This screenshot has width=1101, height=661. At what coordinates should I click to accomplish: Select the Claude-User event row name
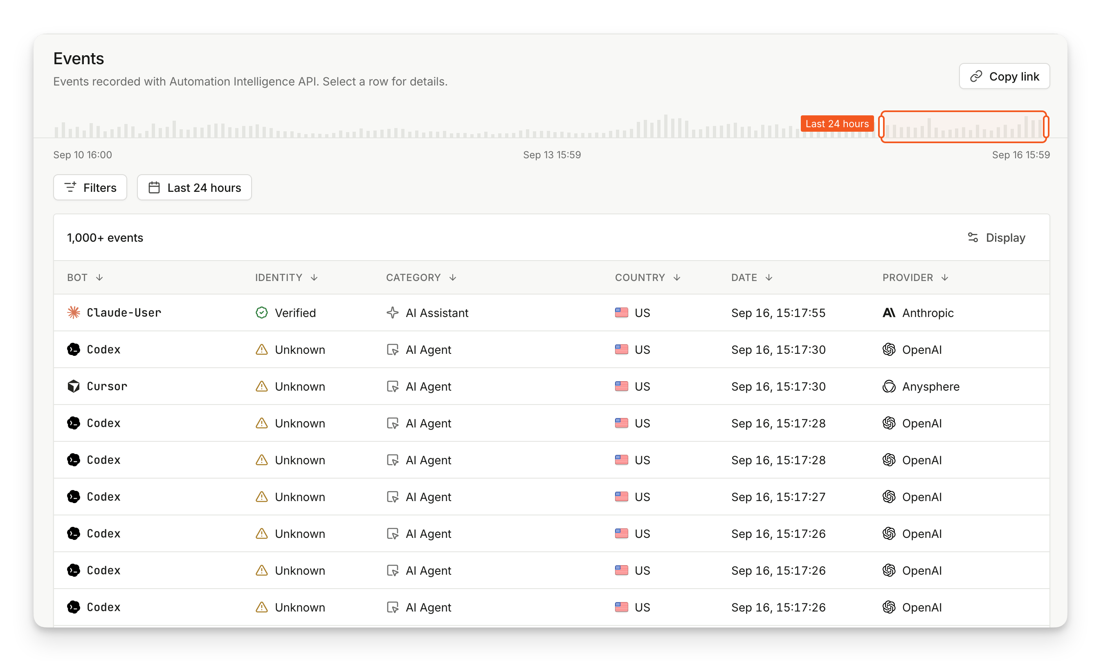coord(124,313)
